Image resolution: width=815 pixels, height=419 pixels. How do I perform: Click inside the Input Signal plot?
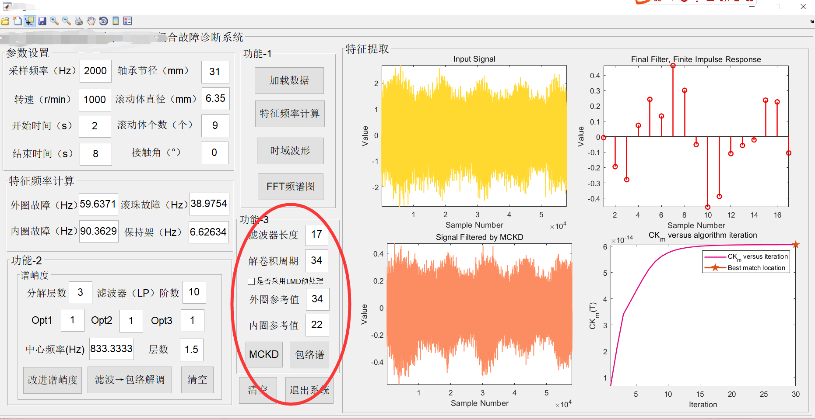pos(474,136)
